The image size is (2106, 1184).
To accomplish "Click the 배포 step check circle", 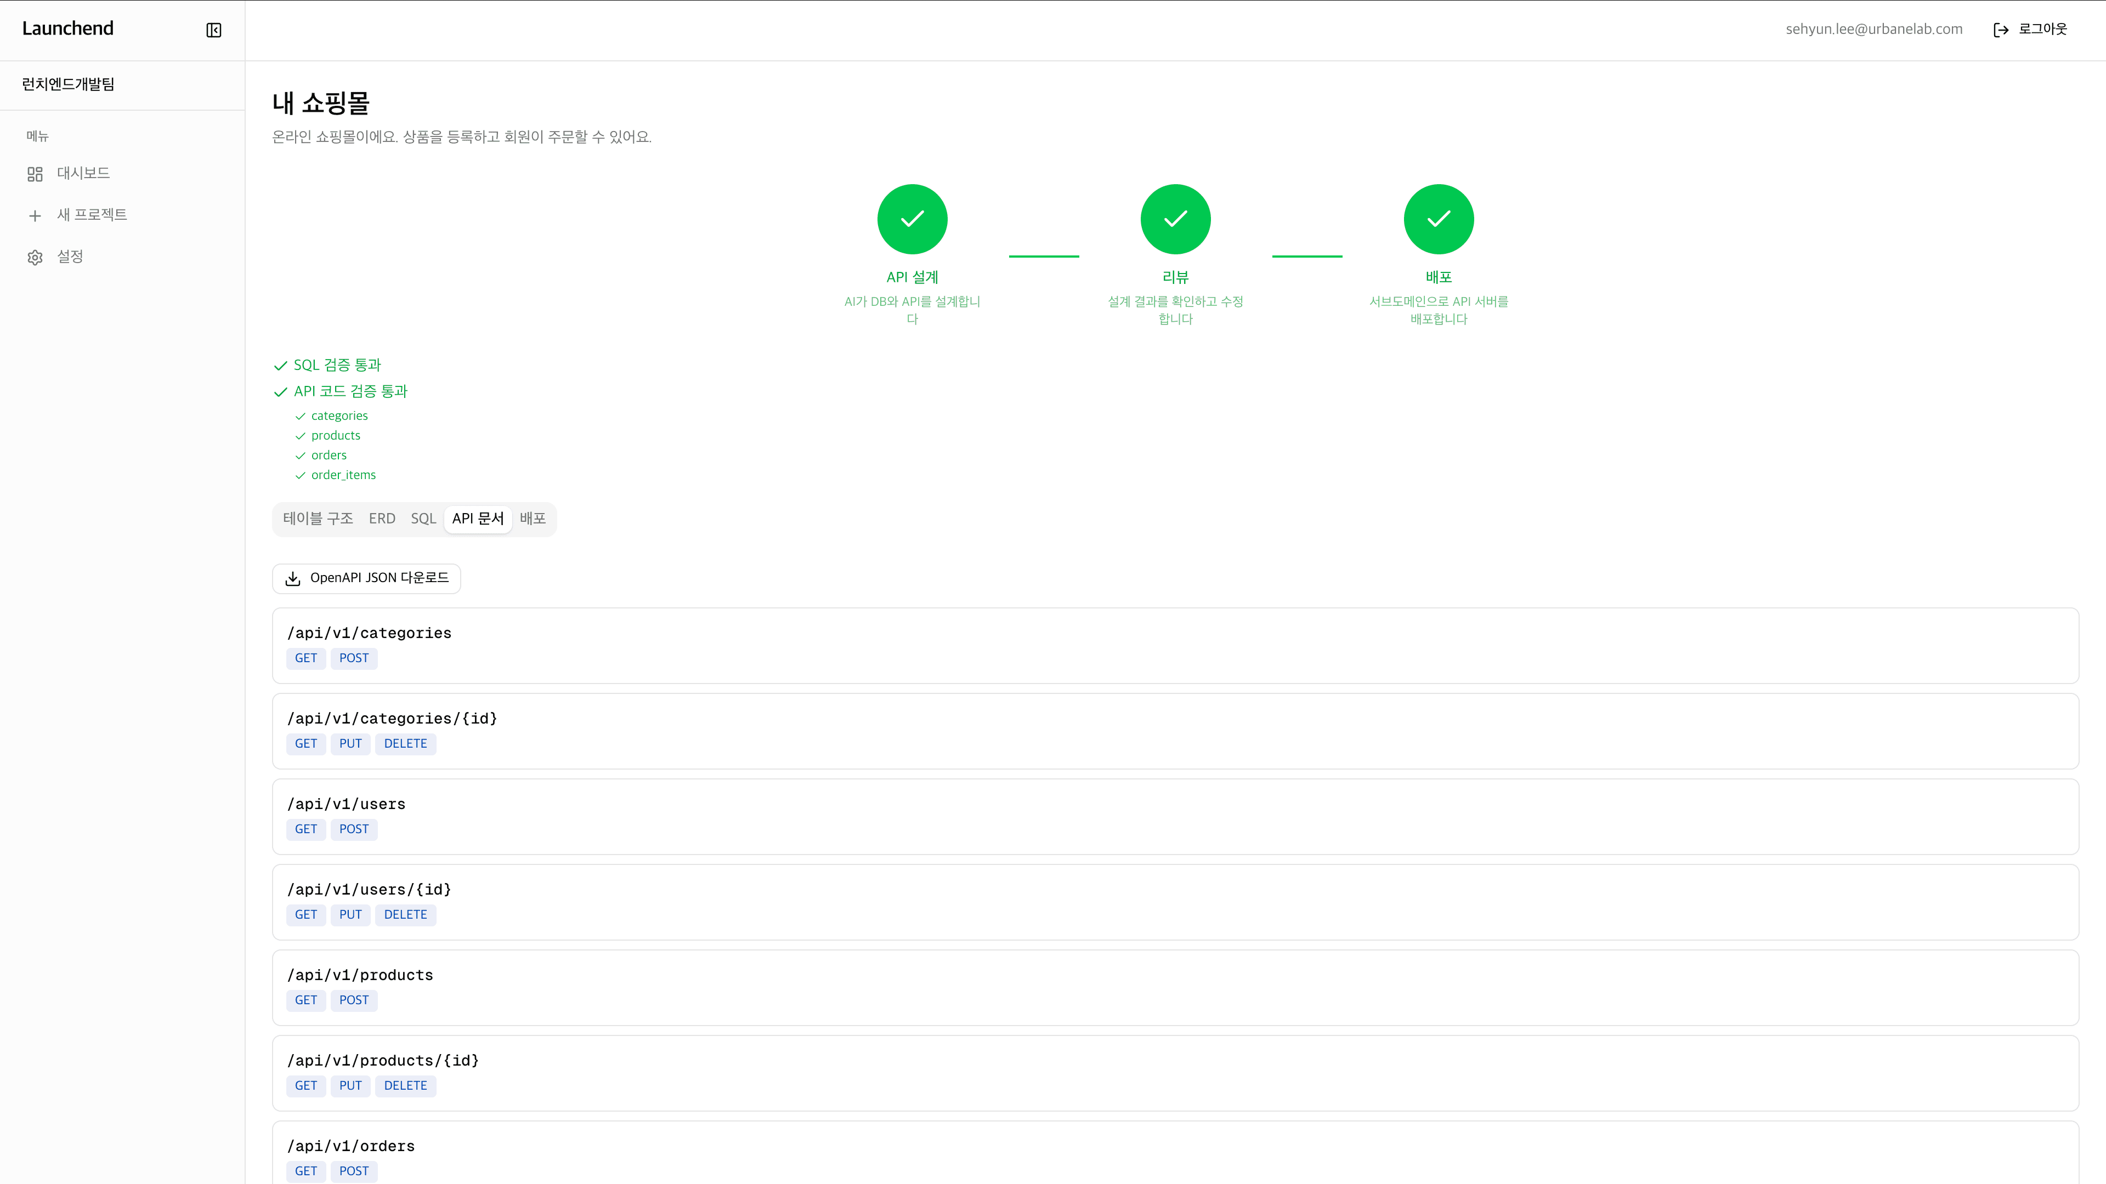I will (x=1439, y=219).
